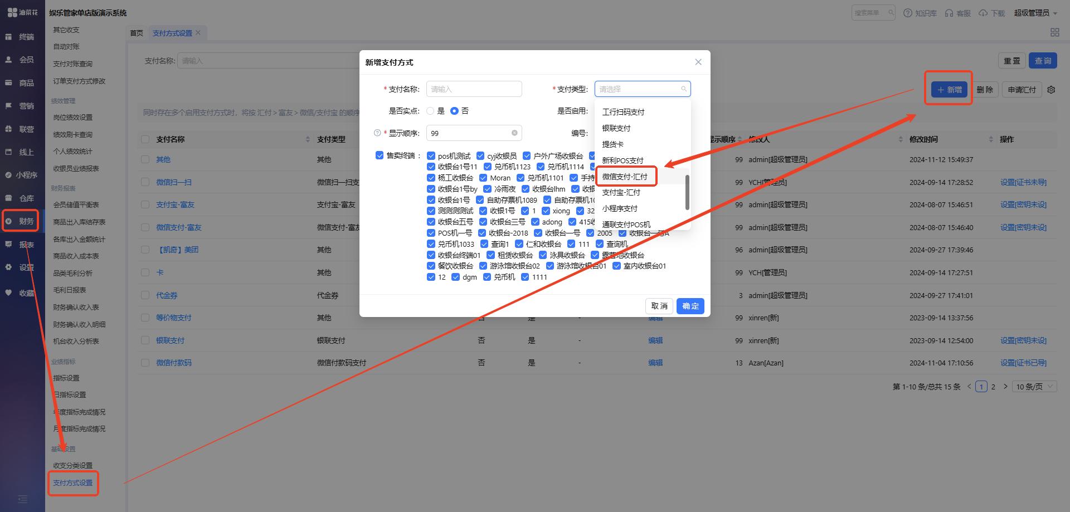Click the 申请汇付 button
The image size is (1070, 512).
[1022, 90]
